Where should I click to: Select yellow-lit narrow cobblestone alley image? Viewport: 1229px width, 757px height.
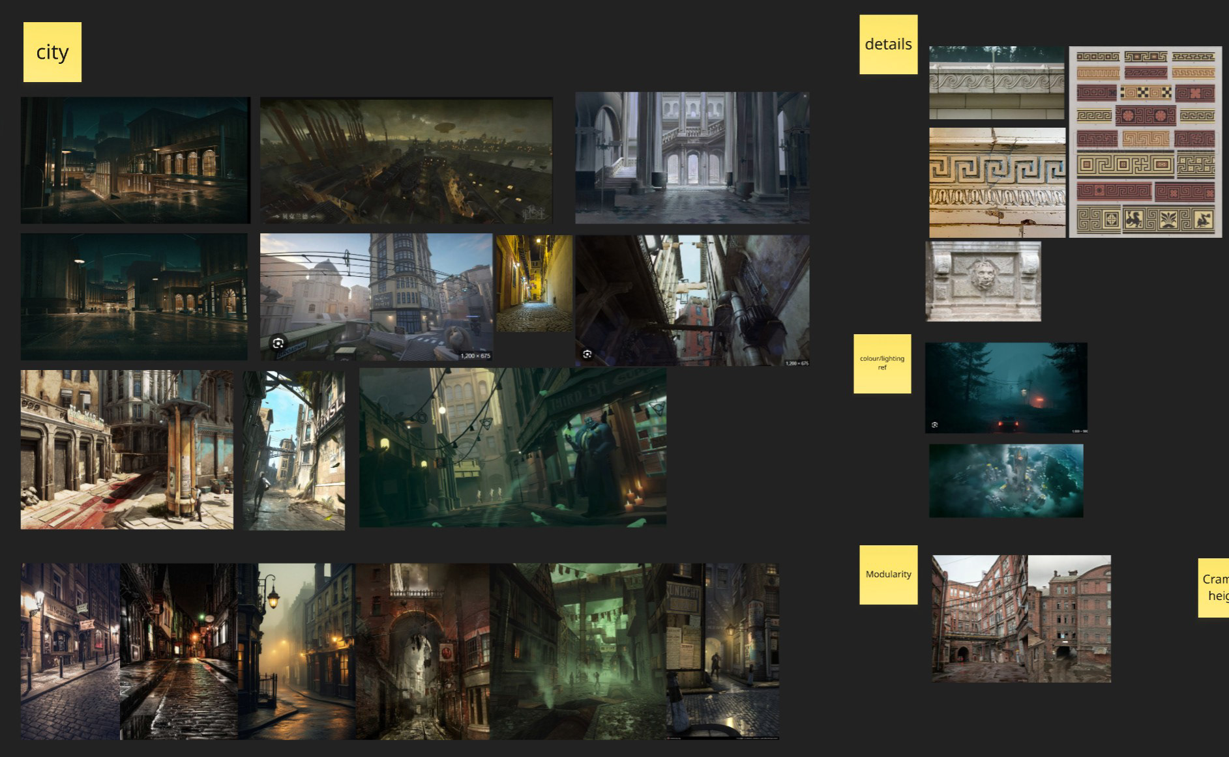point(535,283)
